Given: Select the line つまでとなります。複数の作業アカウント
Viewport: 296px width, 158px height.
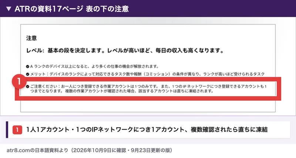Looking at the screenshot, I should coord(122,91).
